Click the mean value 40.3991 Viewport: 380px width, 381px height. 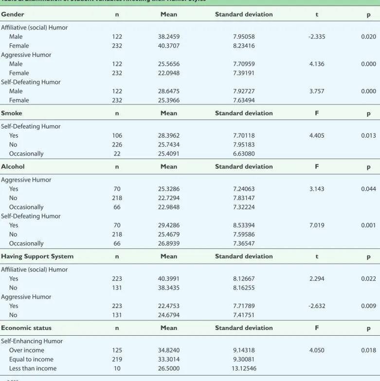(x=169, y=279)
